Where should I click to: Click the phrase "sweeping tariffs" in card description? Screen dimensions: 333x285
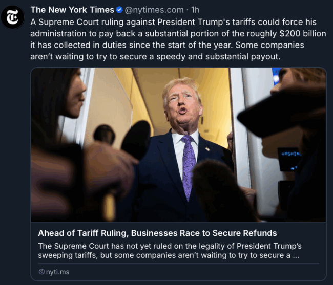coord(68,255)
